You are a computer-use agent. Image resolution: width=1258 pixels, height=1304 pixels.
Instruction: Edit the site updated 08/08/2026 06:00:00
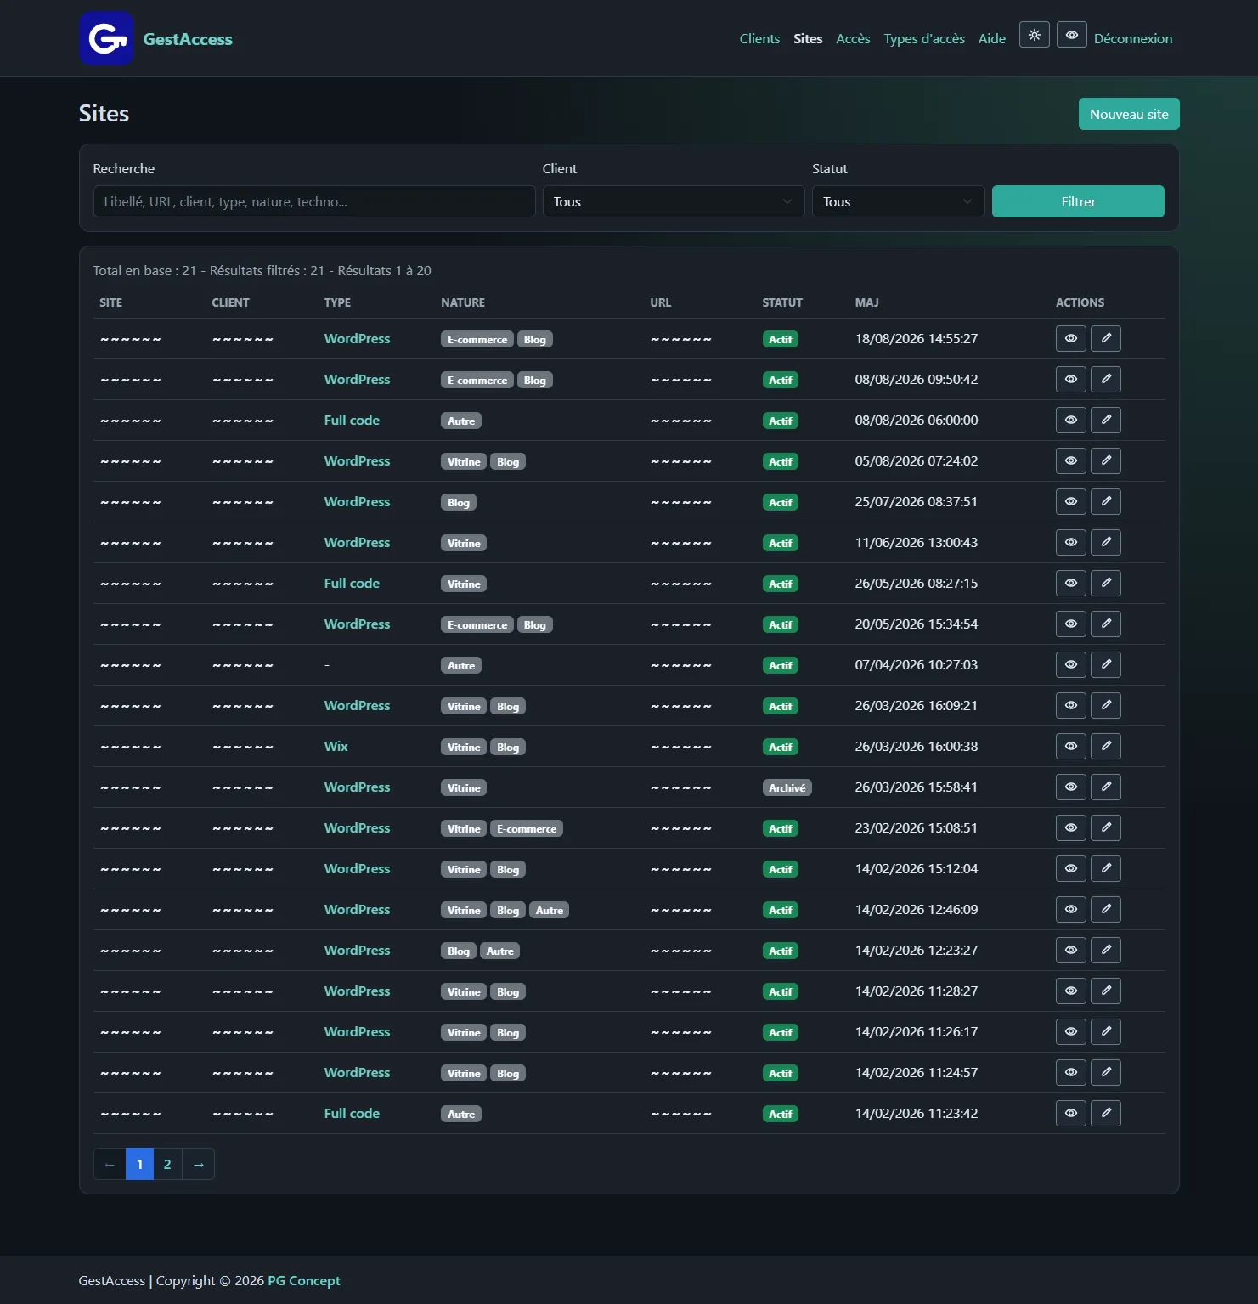tap(1105, 420)
